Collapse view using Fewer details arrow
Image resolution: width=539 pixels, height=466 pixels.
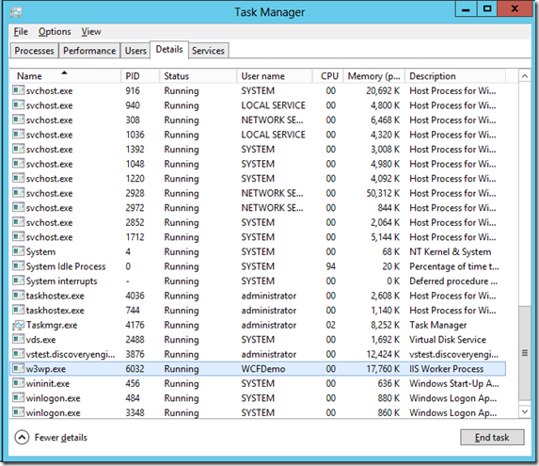(22, 438)
